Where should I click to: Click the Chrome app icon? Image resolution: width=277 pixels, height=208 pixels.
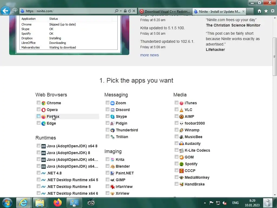click(x=44, y=103)
